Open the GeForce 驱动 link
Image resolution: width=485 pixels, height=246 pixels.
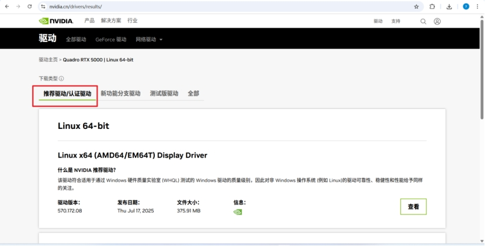111,40
